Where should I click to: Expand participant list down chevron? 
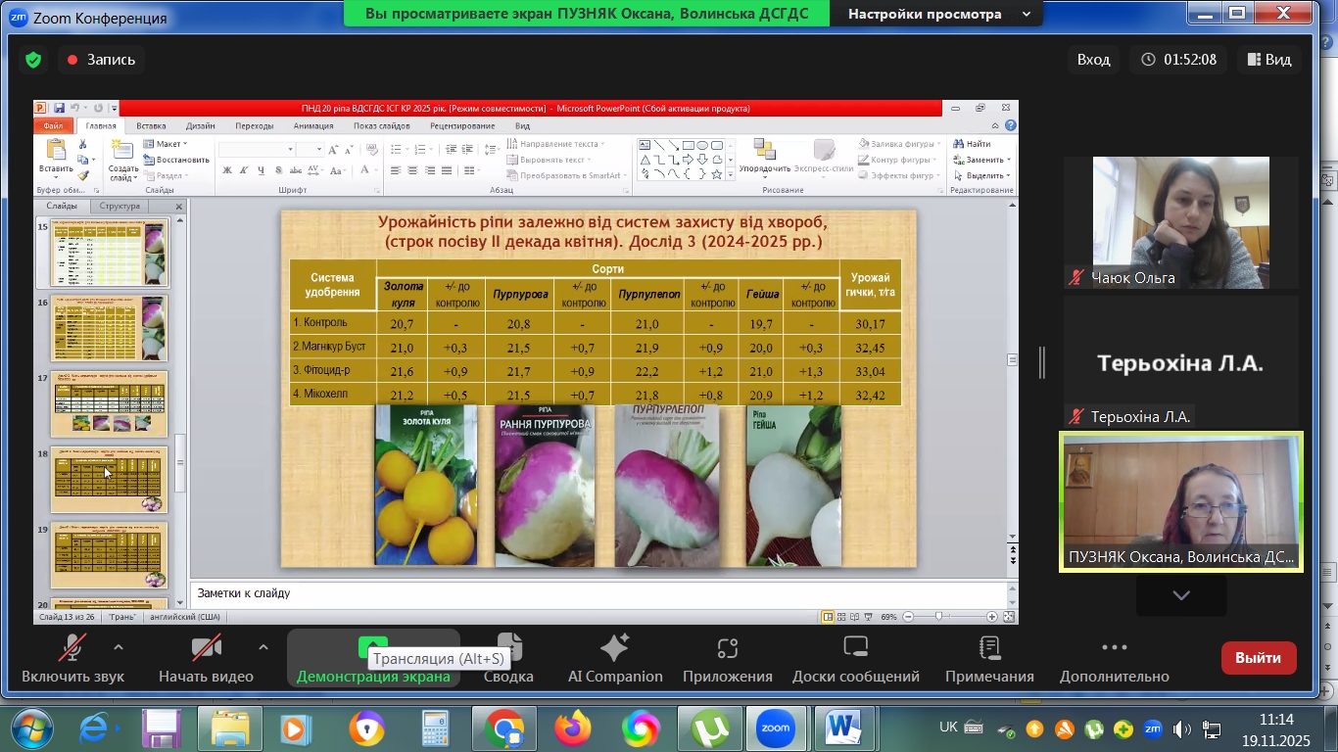tap(1181, 595)
